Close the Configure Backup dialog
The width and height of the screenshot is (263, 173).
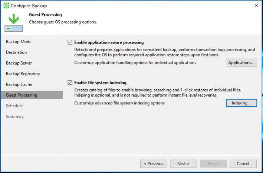(256, 6)
